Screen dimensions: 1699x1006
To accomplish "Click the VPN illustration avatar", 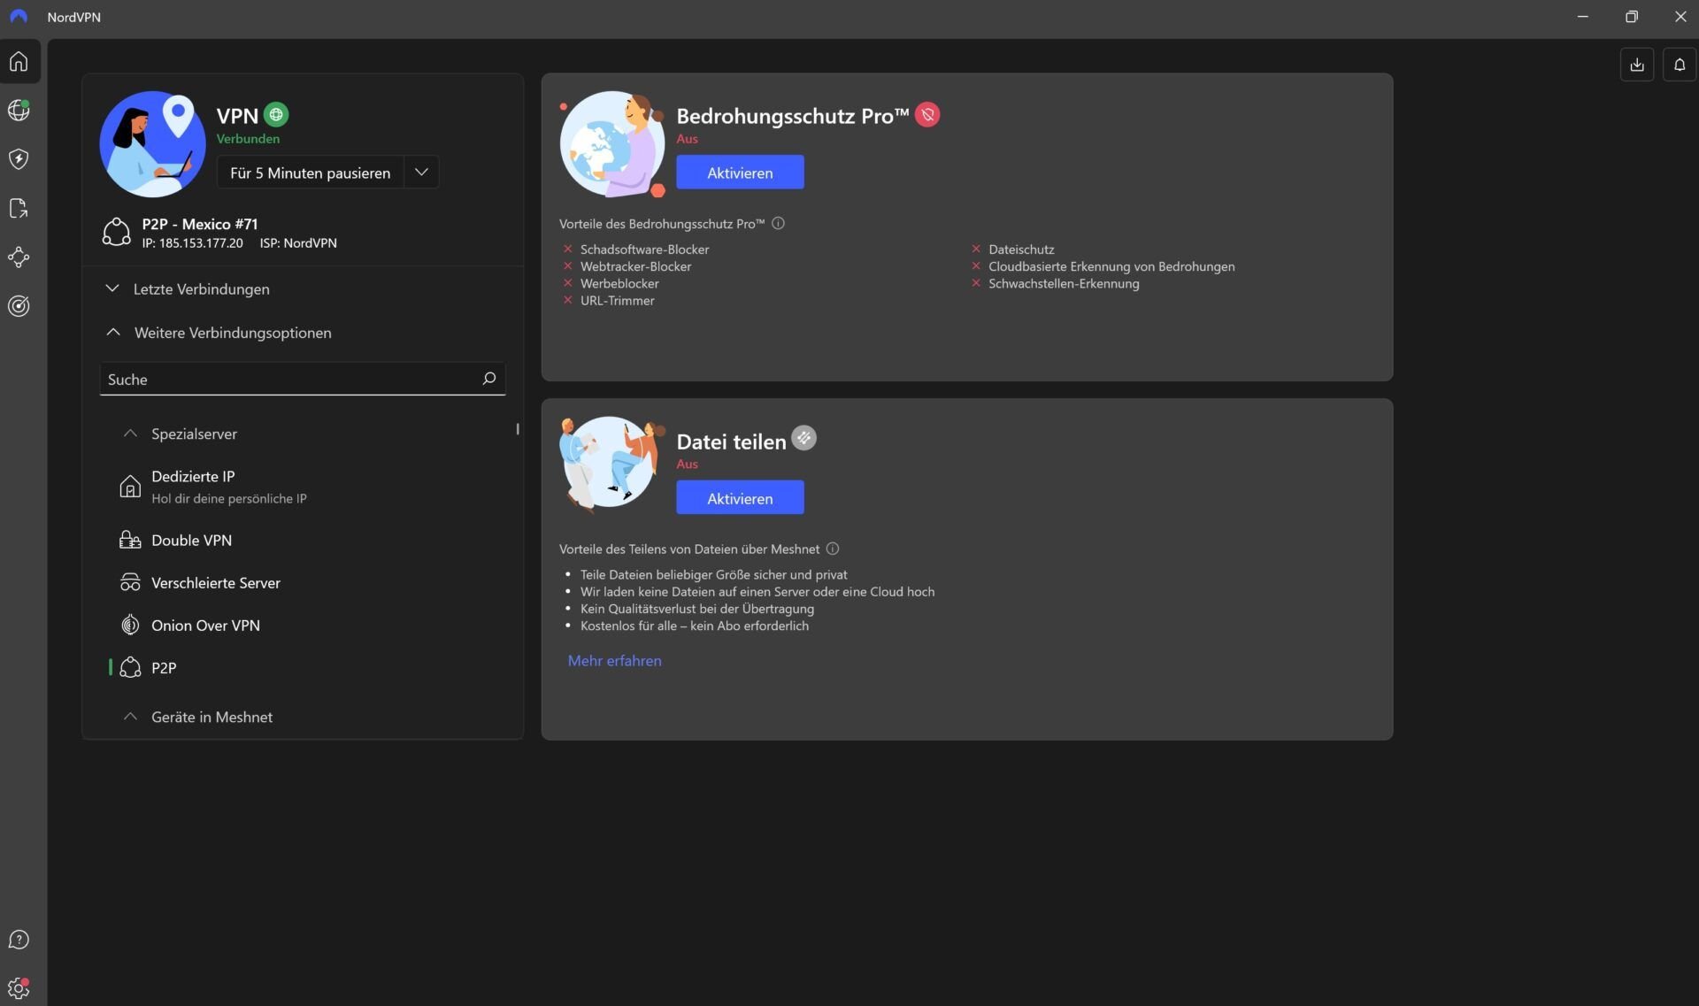I will coord(152,144).
